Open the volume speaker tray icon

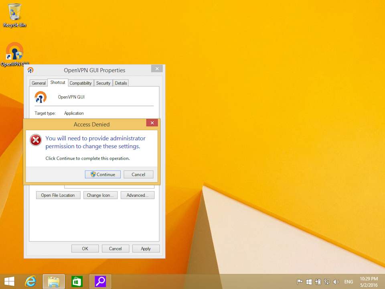tap(336, 282)
